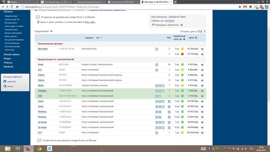Click green delivery indicator in Krauf row
The width and height of the screenshot is (274, 152).
pyautogui.click(x=182, y=65)
